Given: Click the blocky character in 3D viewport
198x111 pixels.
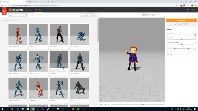Looking at the screenshot, I should (x=132, y=59).
